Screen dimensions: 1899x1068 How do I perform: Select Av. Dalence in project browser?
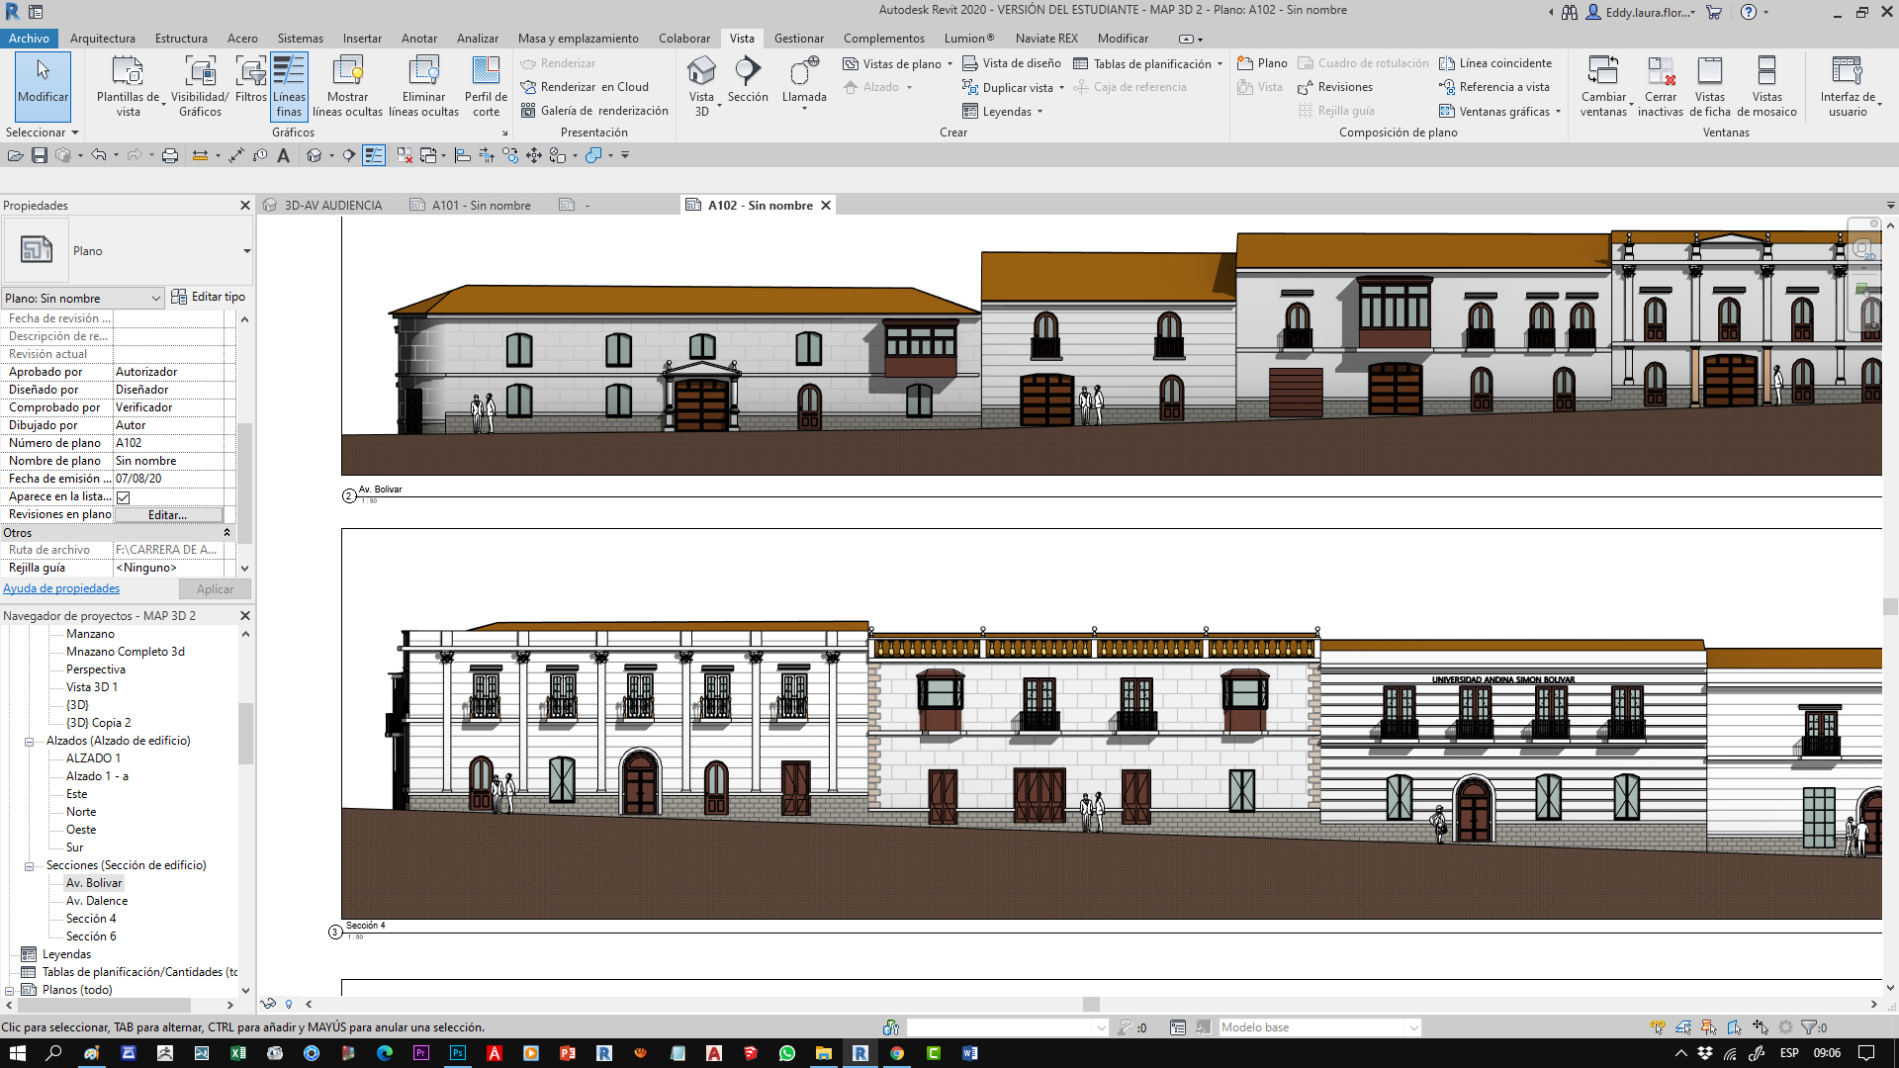pos(97,901)
